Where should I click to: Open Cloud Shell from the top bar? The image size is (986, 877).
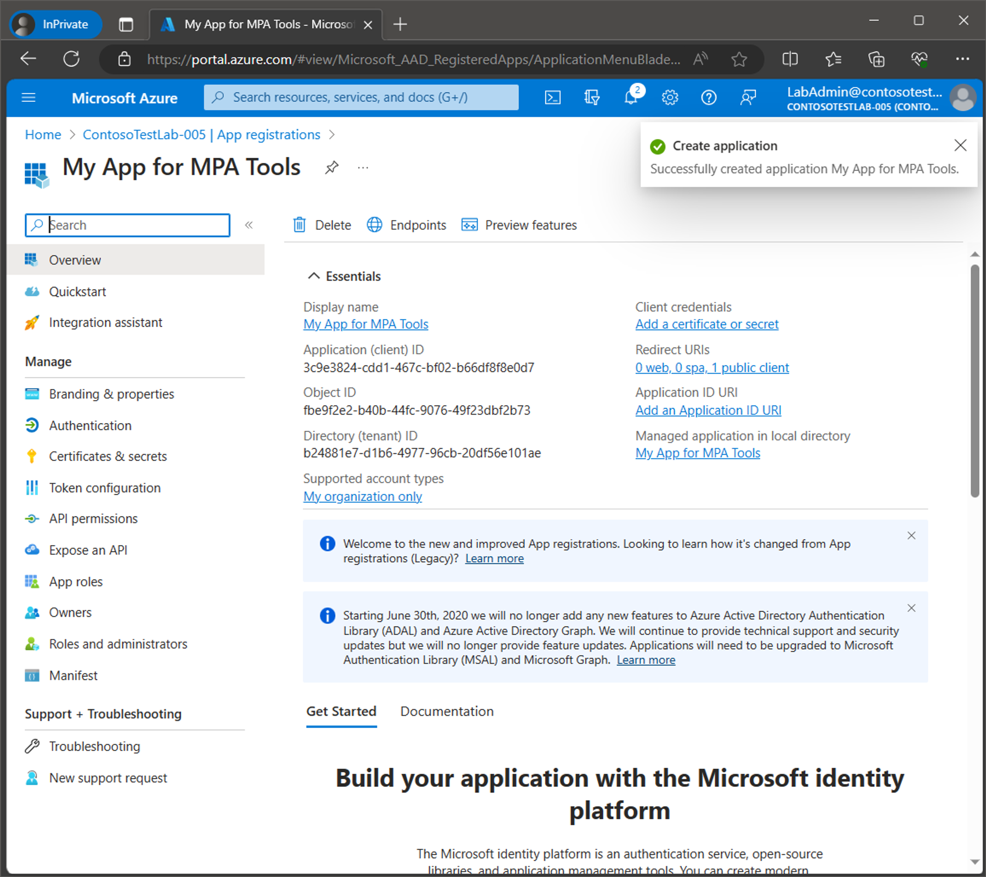click(552, 98)
